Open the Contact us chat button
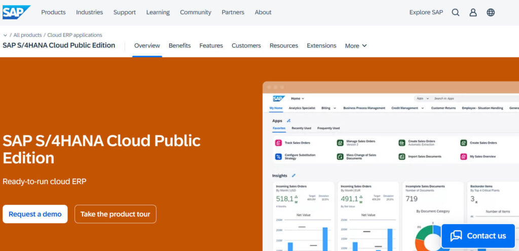This screenshot has height=251, width=519. pyautogui.click(x=478, y=236)
